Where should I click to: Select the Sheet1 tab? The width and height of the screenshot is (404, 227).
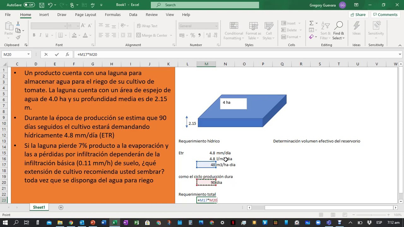click(39, 207)
